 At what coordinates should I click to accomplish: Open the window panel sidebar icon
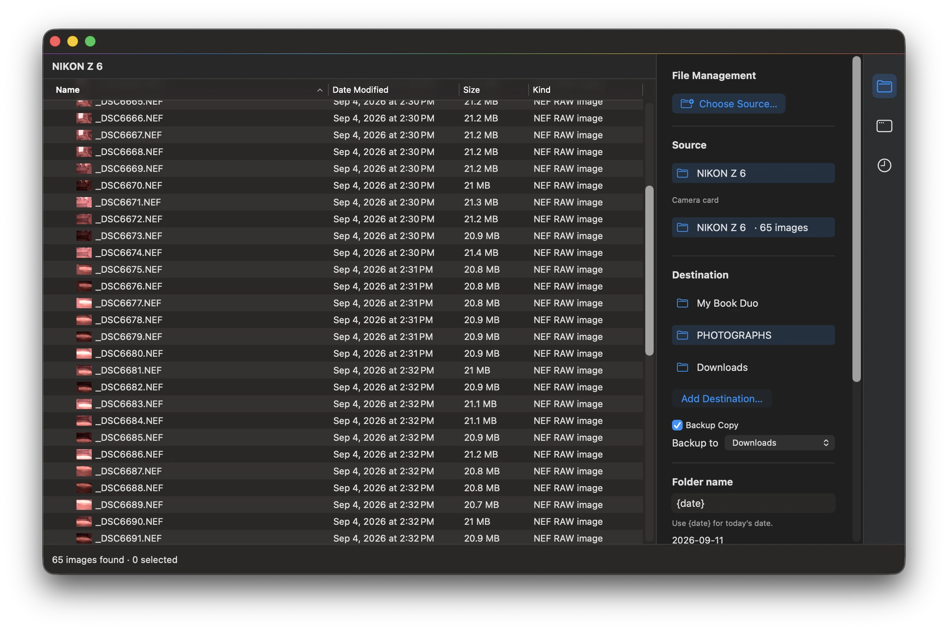(884, 126)
